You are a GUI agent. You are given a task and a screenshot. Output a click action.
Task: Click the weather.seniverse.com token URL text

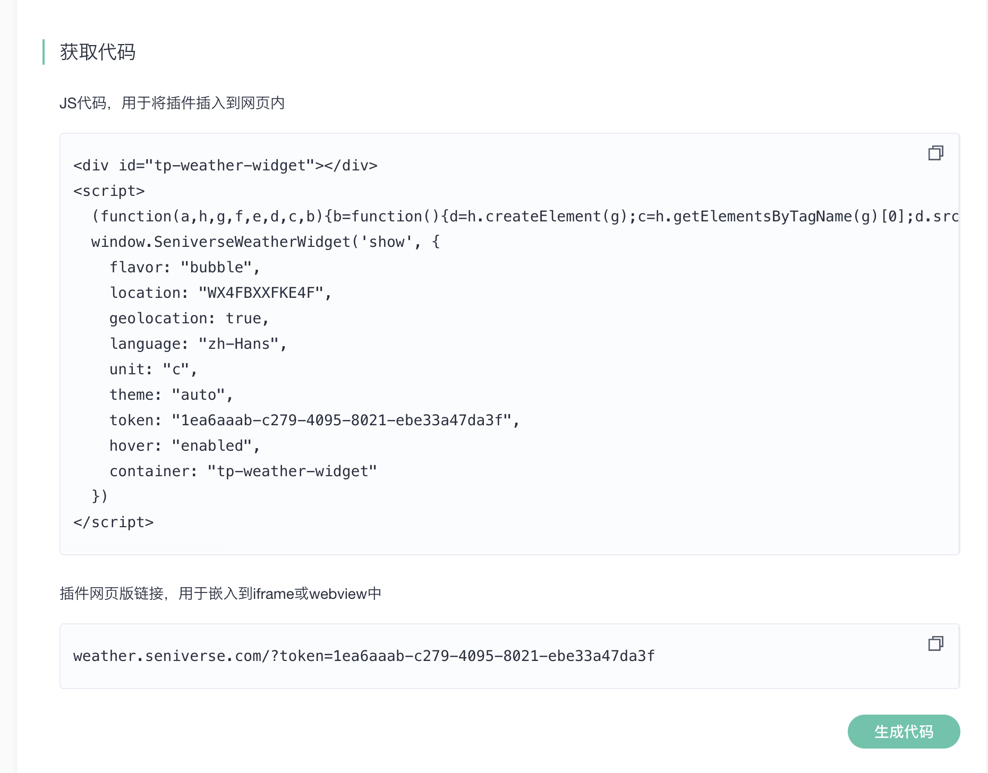(x=364, y=656)
